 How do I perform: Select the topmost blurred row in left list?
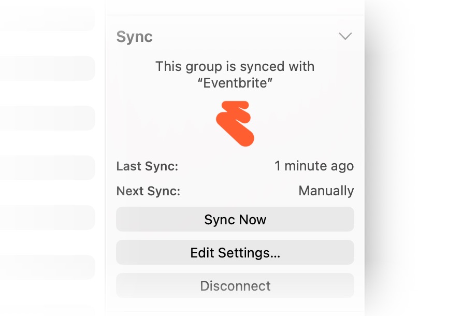click(47, 18)
